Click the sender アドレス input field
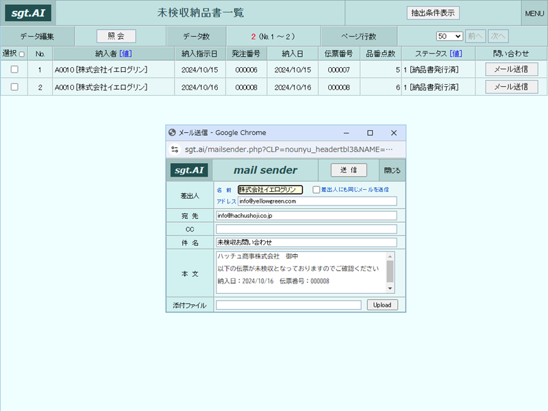The image size is (548, 411). (x=317, y=201)
